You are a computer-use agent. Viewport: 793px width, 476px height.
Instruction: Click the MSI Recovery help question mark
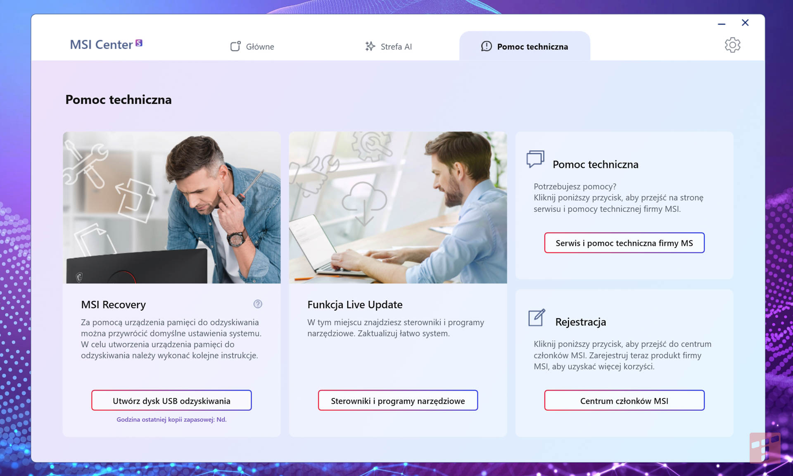coord(258,304)
